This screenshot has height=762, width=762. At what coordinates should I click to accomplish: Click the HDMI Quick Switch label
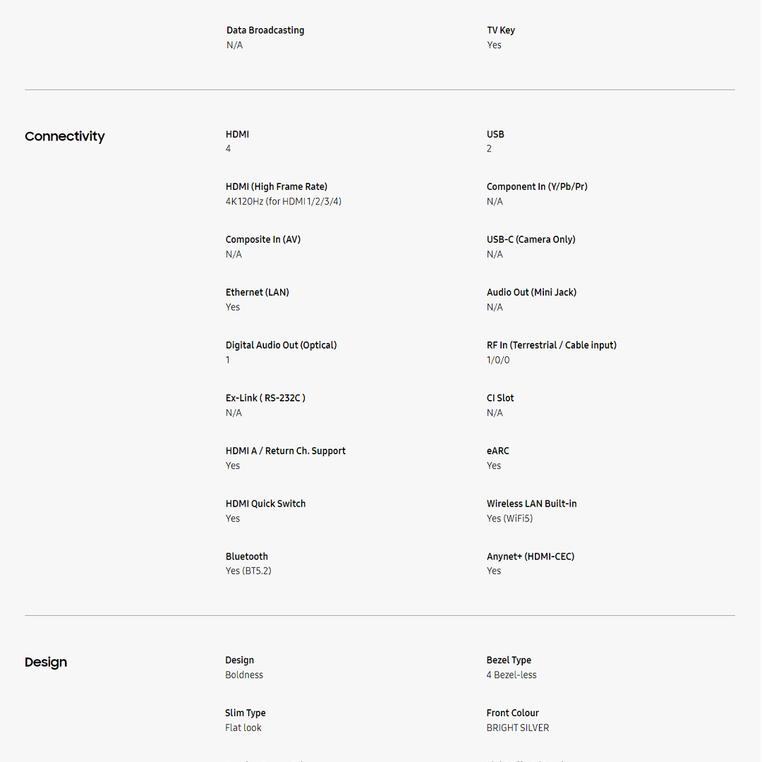(265, 504)
